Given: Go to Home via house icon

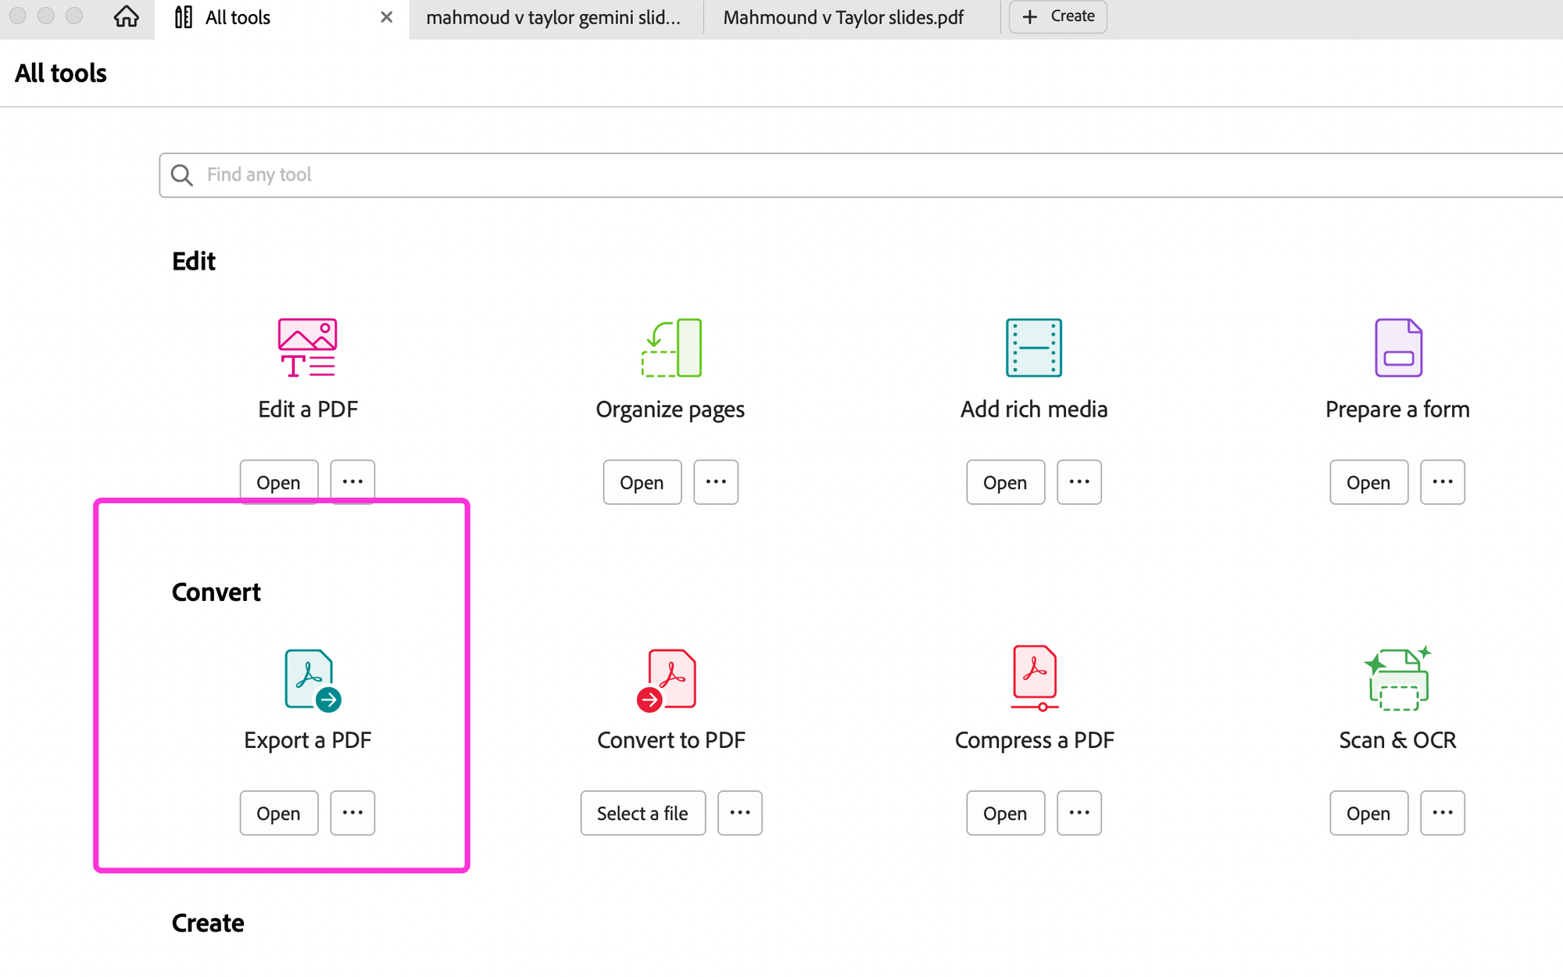Looking at the screenshot, I should 126,16.
